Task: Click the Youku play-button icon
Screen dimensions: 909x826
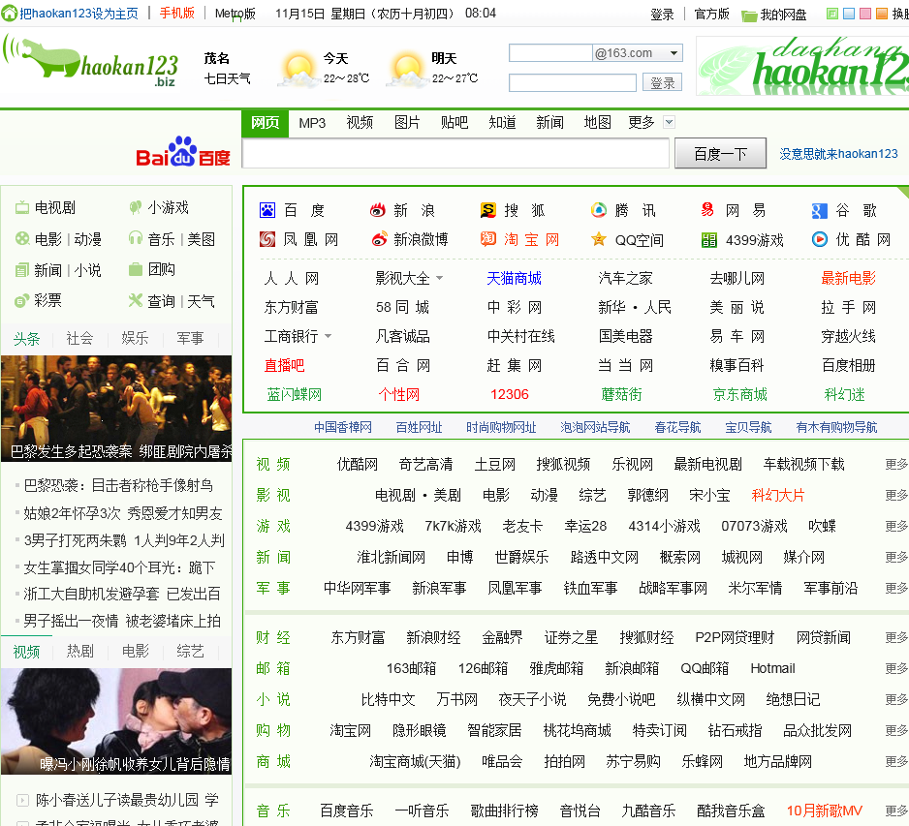Action: point(820,238)
